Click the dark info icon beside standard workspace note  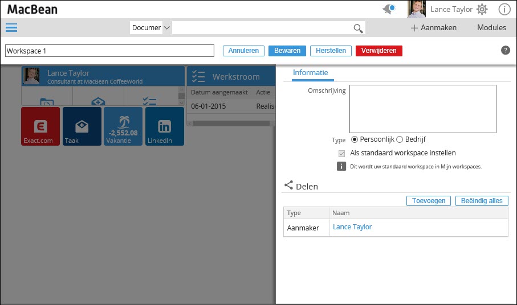341,166
